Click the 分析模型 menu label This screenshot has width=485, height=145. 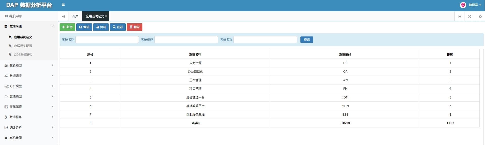coord(16,86)
